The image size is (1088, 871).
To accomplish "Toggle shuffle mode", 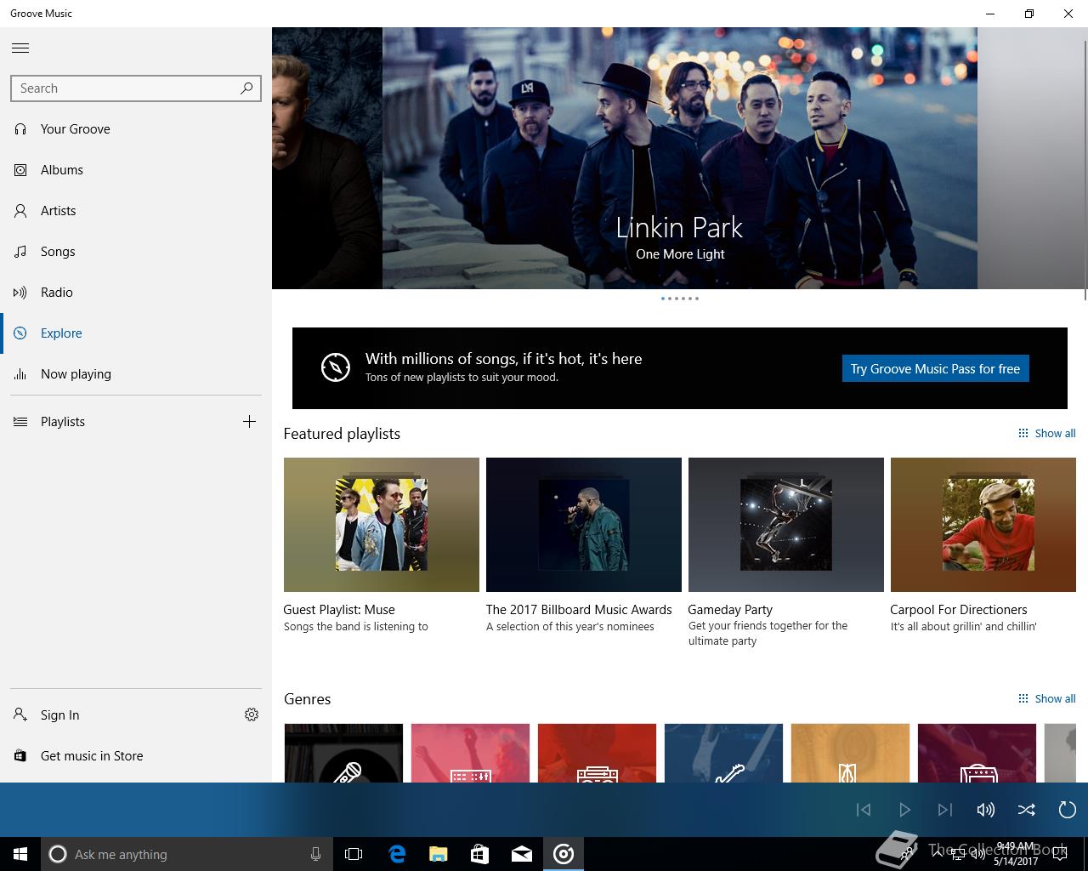I will [x=1027, y=810].
